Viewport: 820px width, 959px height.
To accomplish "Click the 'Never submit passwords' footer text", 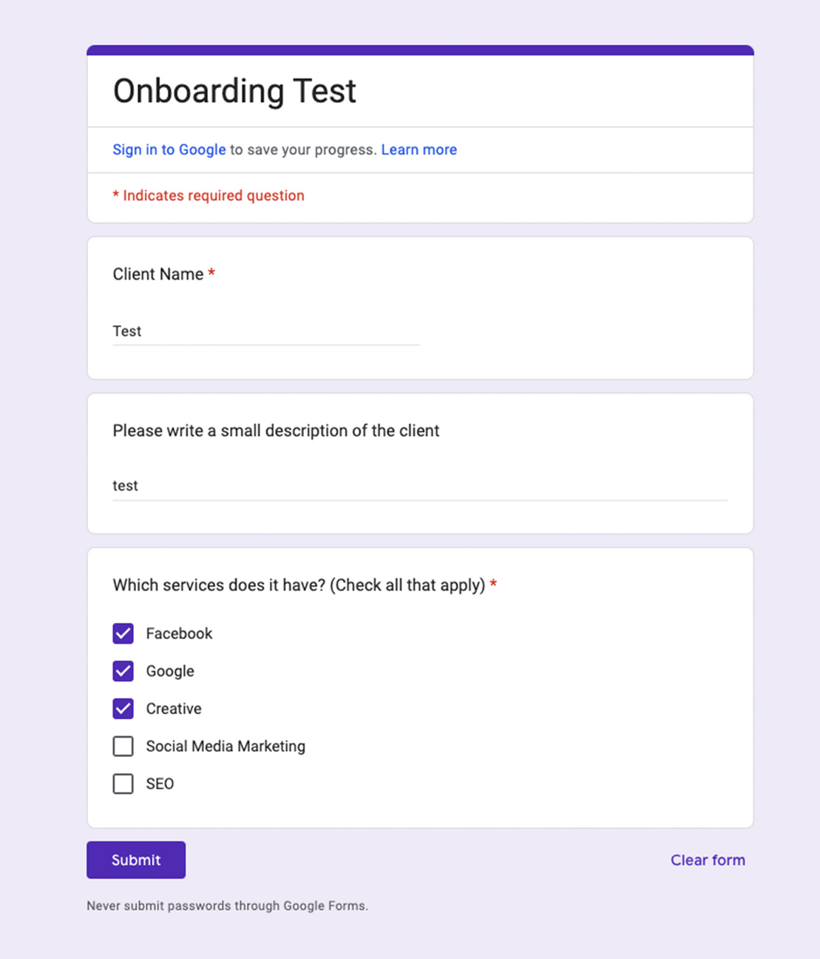I will (x=227, y=906).
